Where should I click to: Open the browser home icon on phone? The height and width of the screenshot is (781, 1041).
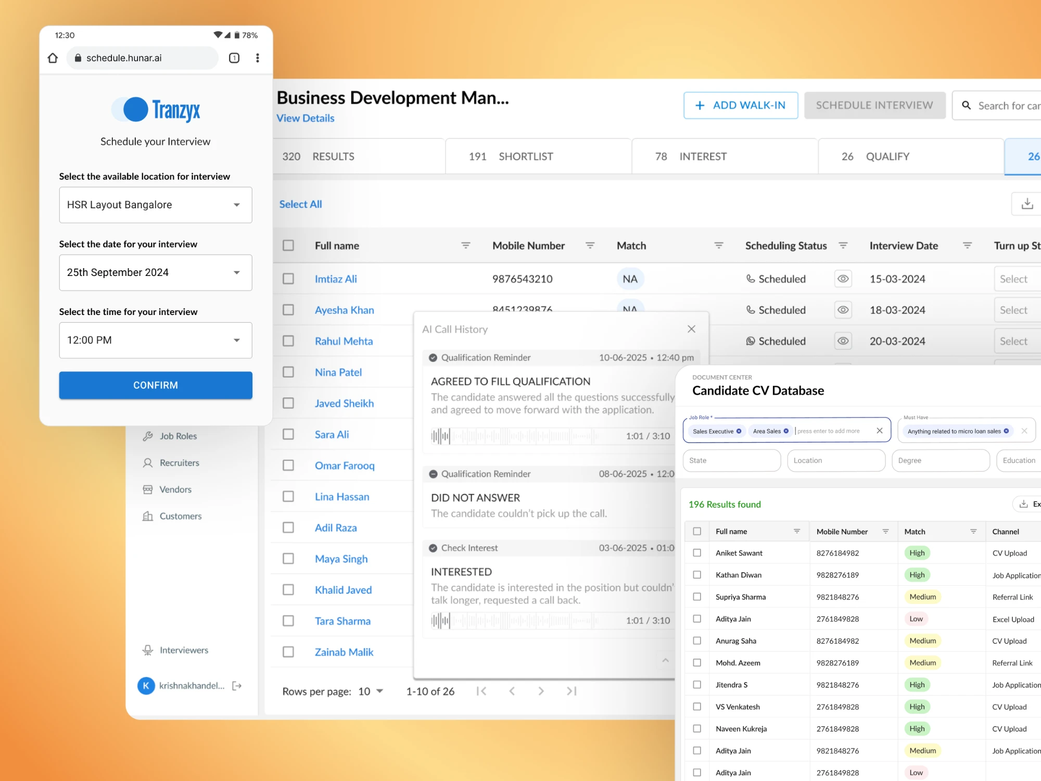pos(53,58)
